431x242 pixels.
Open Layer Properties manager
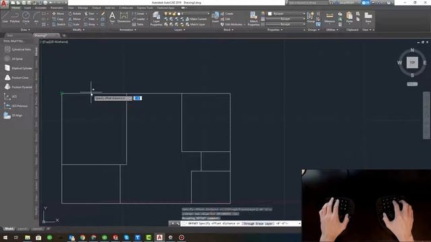coord(156,19)
